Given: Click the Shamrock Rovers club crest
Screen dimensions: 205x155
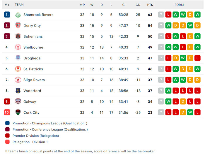Looking at the screenshot, I should pyautogui.click(x=18, y=15).
